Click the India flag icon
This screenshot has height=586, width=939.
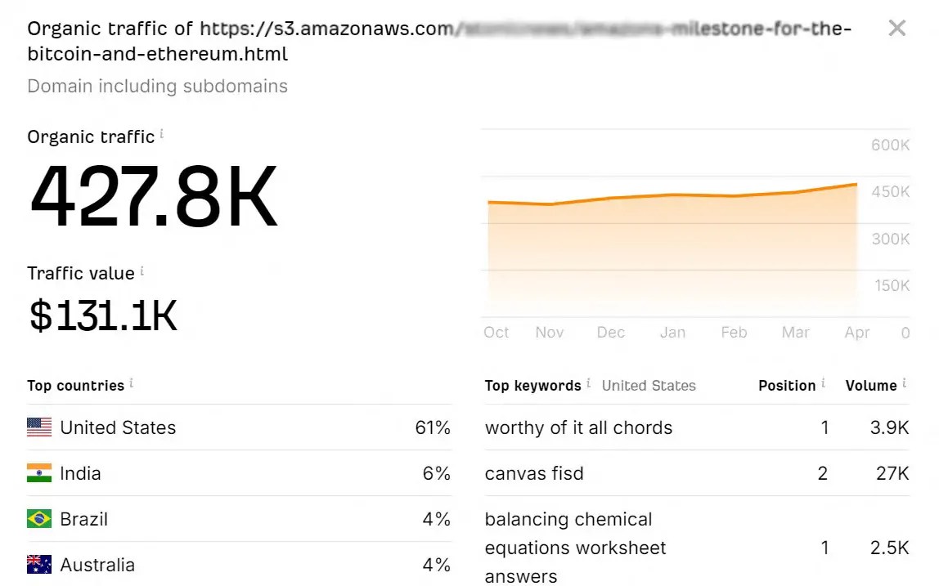pos(38,473)
